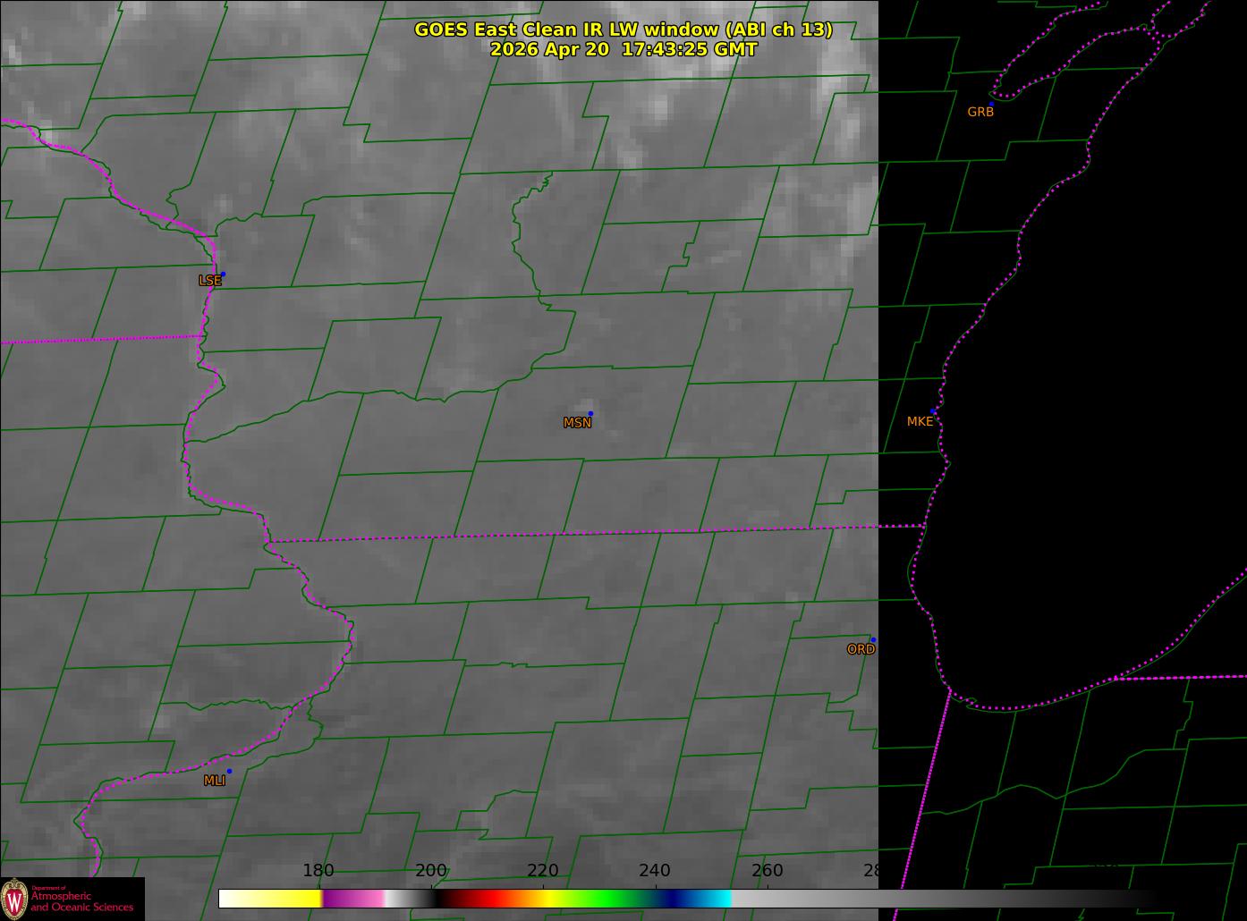Image resolution: width=1247 pixels, height=921 pixels.
Task: Click the LSE station marker dot
Action: click(223, 274)
